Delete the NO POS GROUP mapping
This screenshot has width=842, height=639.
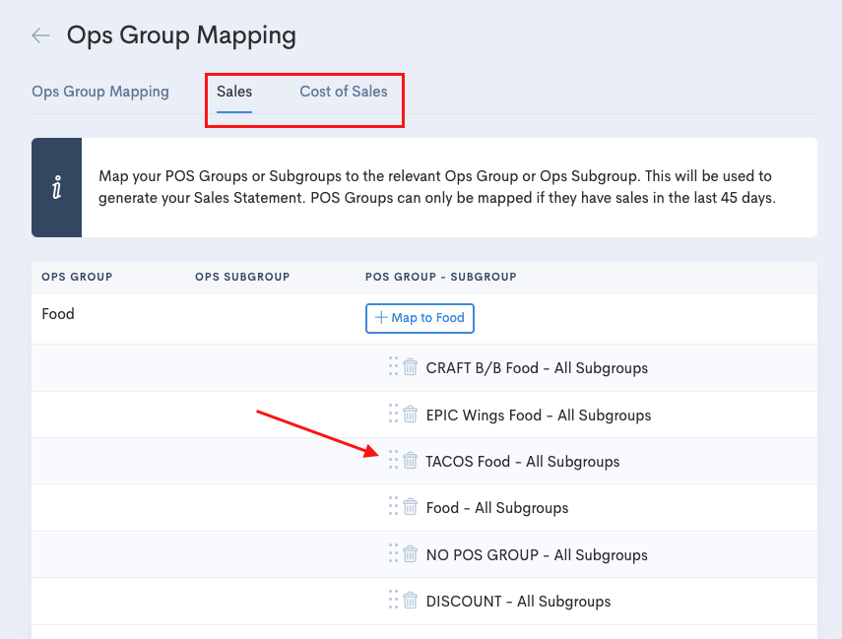coord(411,554)
